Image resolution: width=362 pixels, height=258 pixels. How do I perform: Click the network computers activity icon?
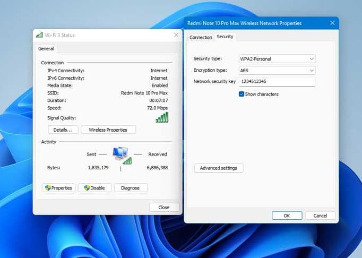click(x=122, y=155)
